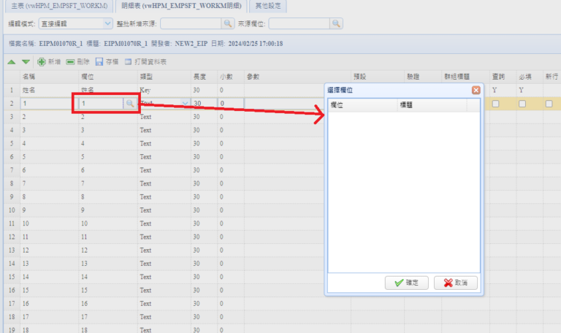
Task: Click the 來源欄位 search magnifier icon
Action: pyautogui.click(x=336, y=23)
